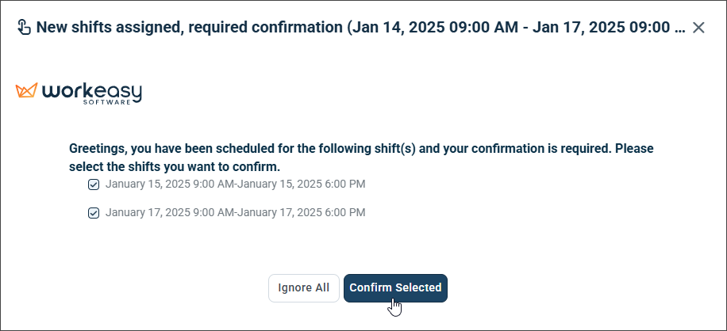Click the Ignore All button
Image resolution: width=727 pixels, height=331 pixels.
tap(304, 288)
